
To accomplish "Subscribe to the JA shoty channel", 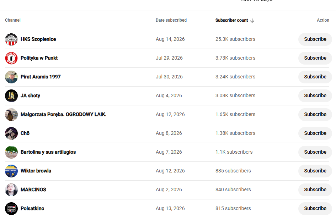I will tap(315, 96).
